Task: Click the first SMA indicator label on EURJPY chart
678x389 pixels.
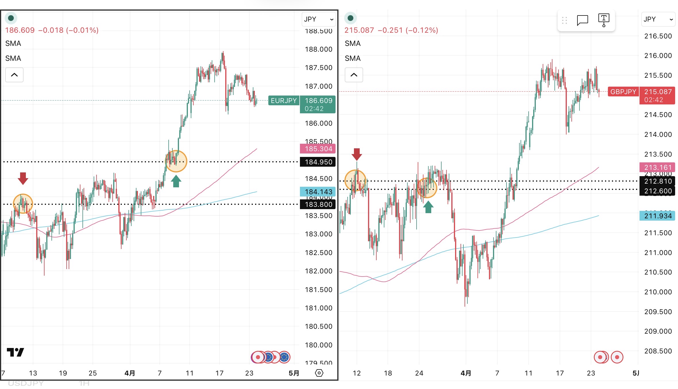Action: (x=13, y=43)
